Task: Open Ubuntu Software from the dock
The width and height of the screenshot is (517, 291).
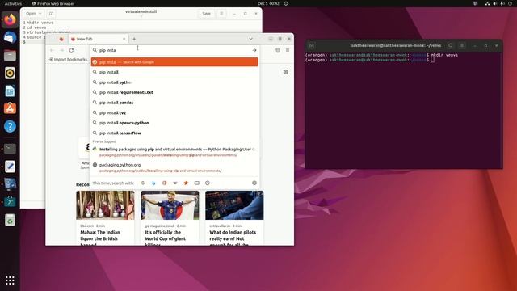Action: coord(10,108)
